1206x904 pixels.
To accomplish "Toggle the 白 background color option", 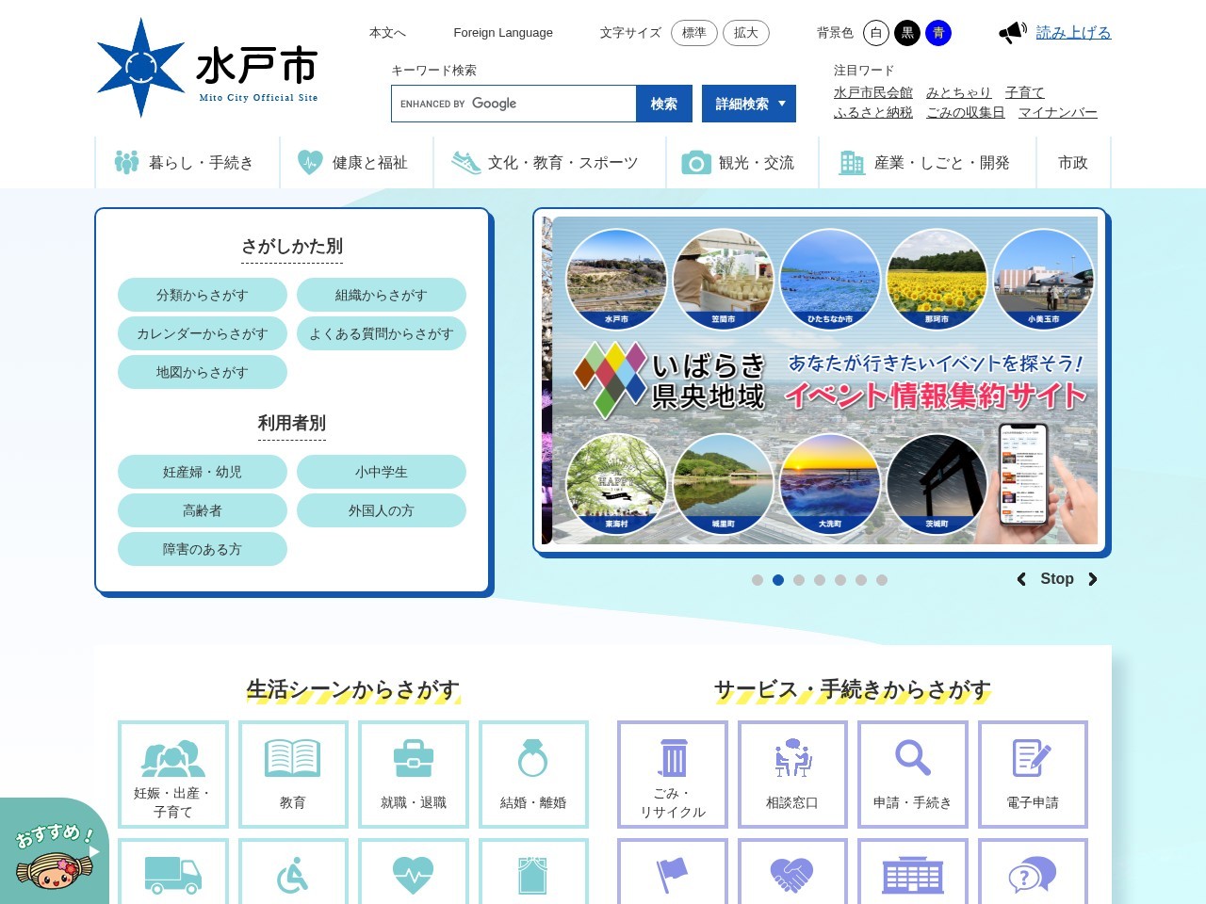I will pyautogui.click(x=876, y=32).
